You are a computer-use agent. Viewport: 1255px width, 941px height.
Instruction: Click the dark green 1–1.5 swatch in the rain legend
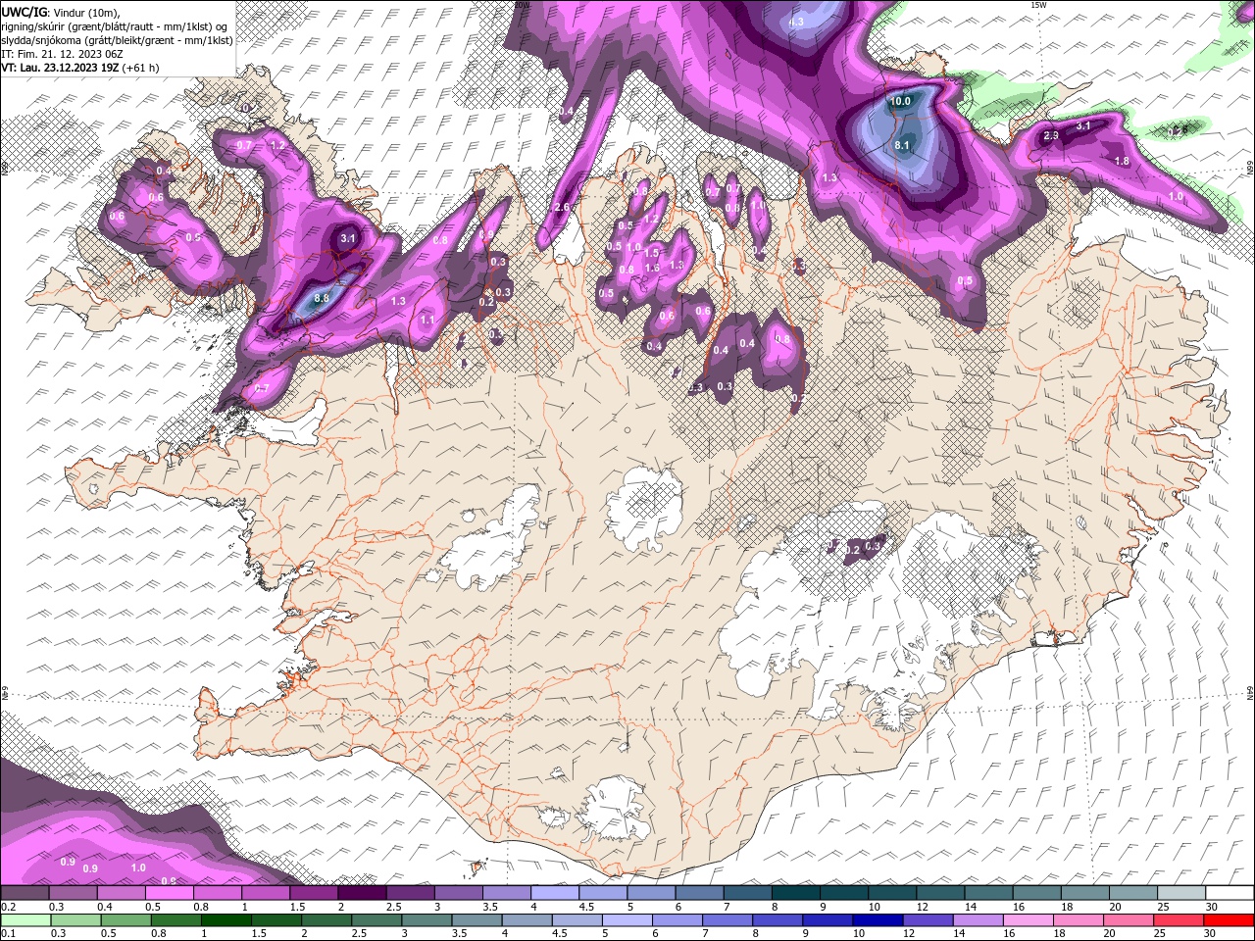coord(226,920)
